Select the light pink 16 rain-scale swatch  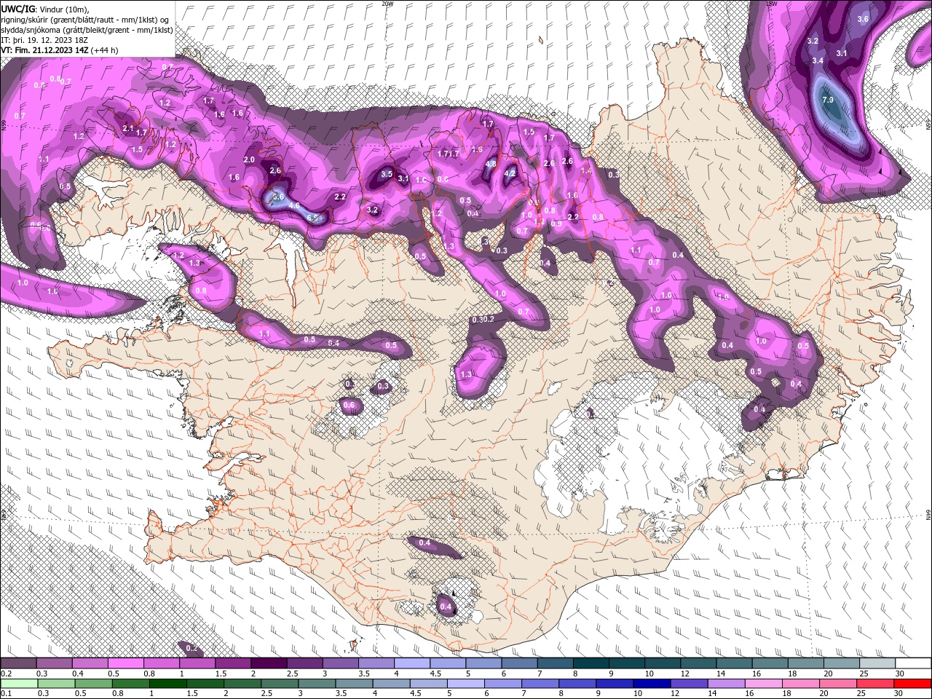click(x=764, y=684)
